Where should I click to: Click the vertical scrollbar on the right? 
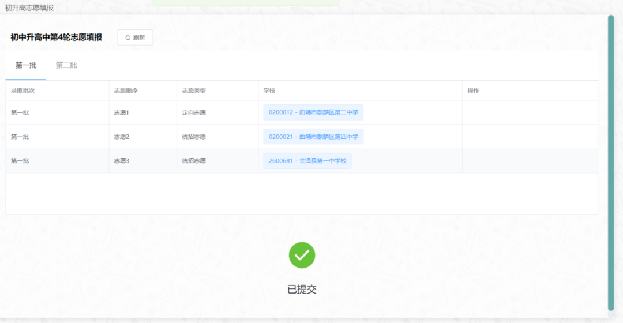610,161
